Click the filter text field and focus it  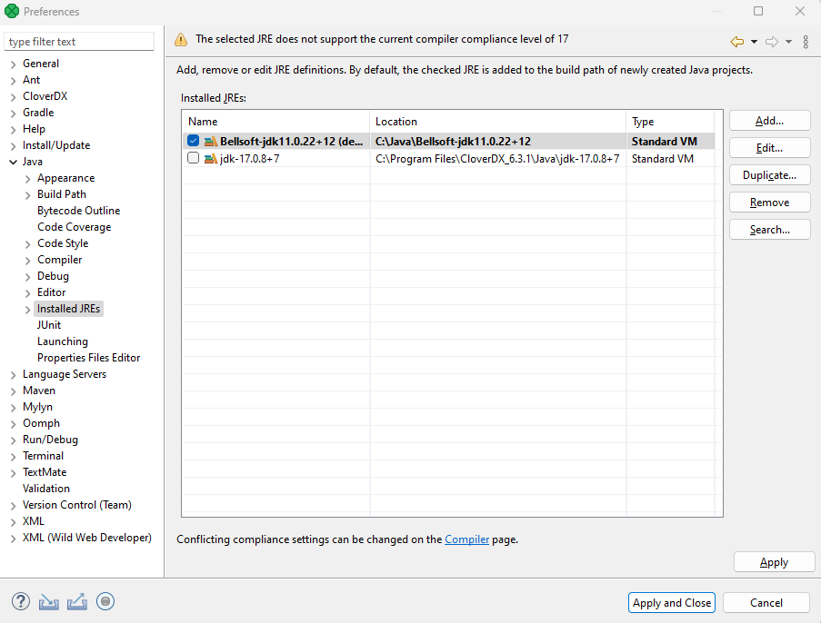[78, 41]
